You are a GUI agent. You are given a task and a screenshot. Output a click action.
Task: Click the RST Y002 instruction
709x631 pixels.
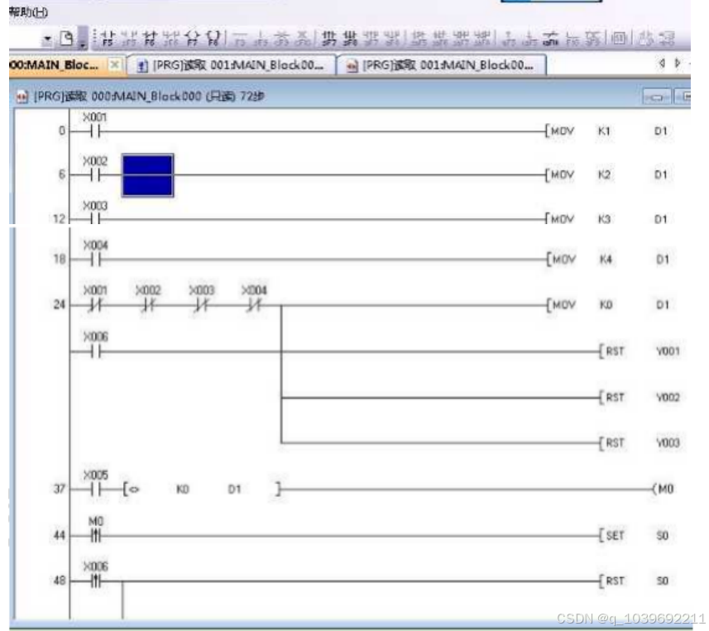pyautogui.click(x=640, y=397)
